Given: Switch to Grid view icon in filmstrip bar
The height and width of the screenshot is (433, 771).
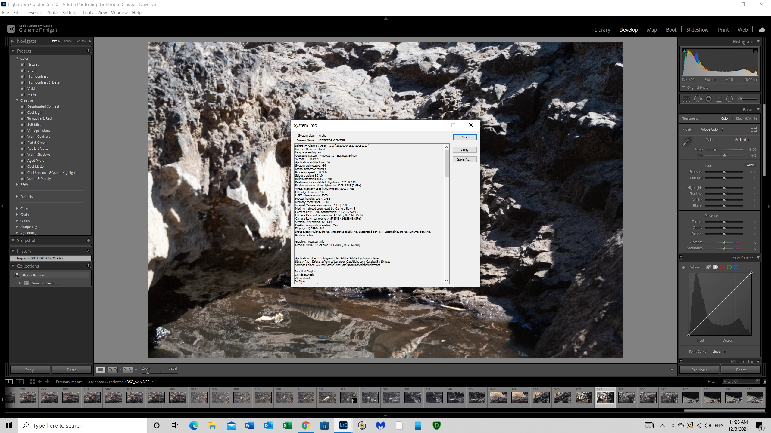Looking at the screenshot, I should (x=32, y=382).
